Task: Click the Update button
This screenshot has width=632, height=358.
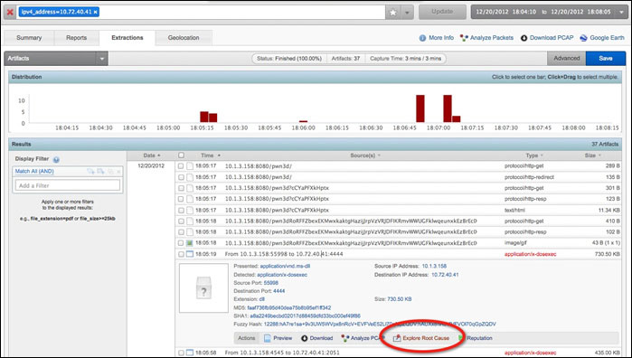Action: pos(442,12)
